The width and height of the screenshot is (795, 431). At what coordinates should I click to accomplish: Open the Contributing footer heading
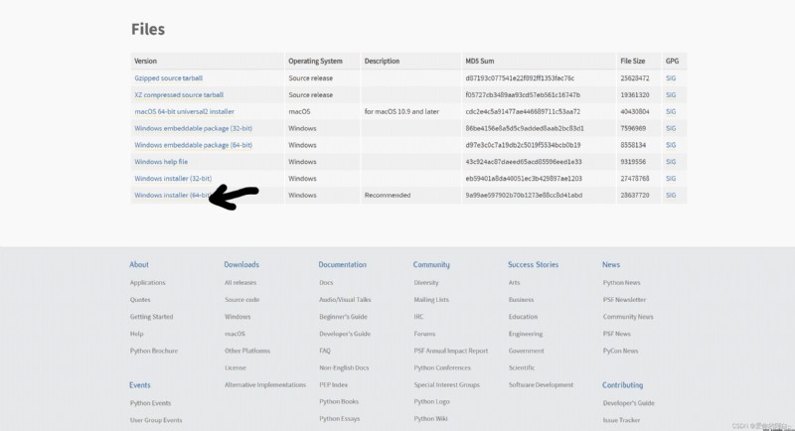[x=623, y=385]
